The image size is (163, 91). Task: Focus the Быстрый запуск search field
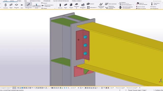coord(157,1)
